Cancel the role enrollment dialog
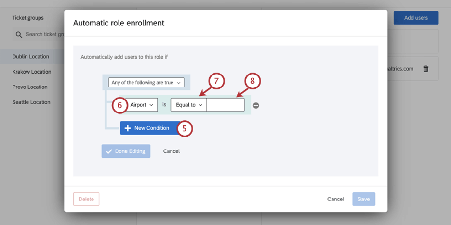451x225 pixels. (335, 199)
